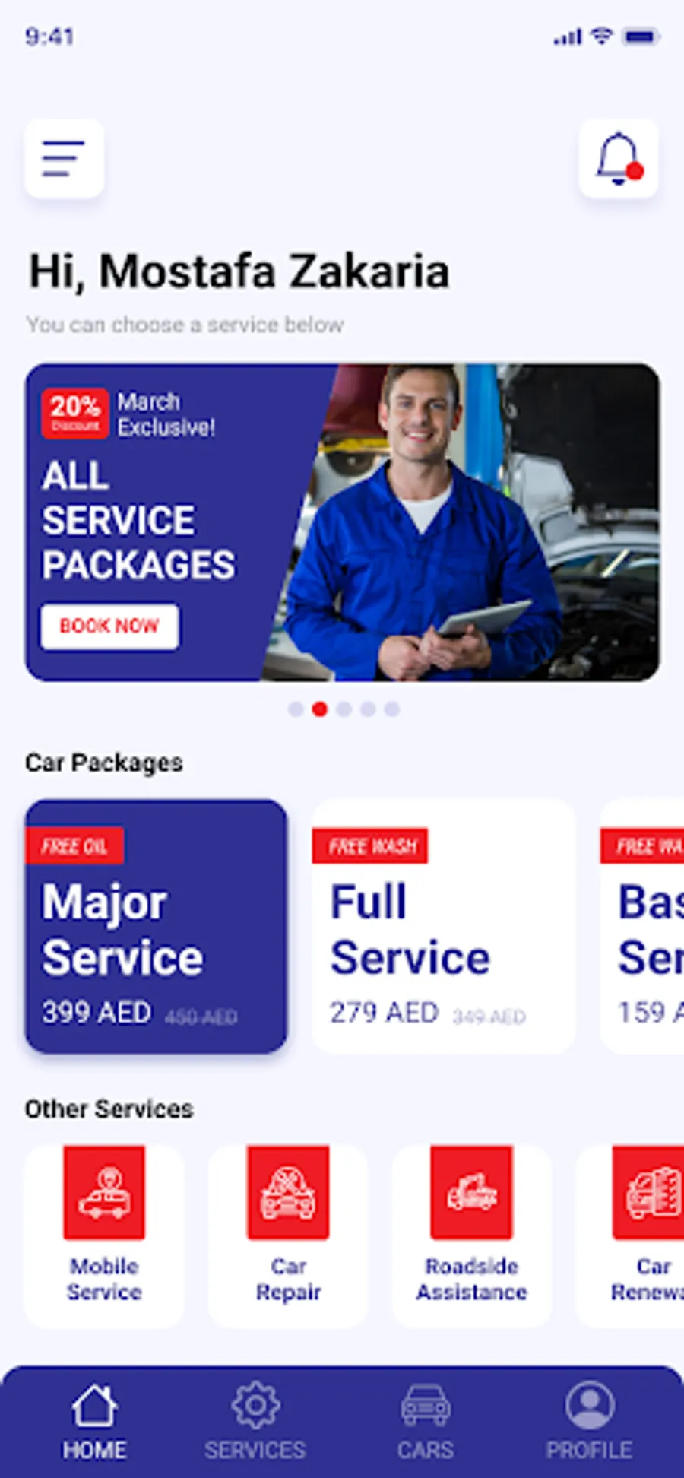
Task: Open the notifications bell
Action: [619, 158]
